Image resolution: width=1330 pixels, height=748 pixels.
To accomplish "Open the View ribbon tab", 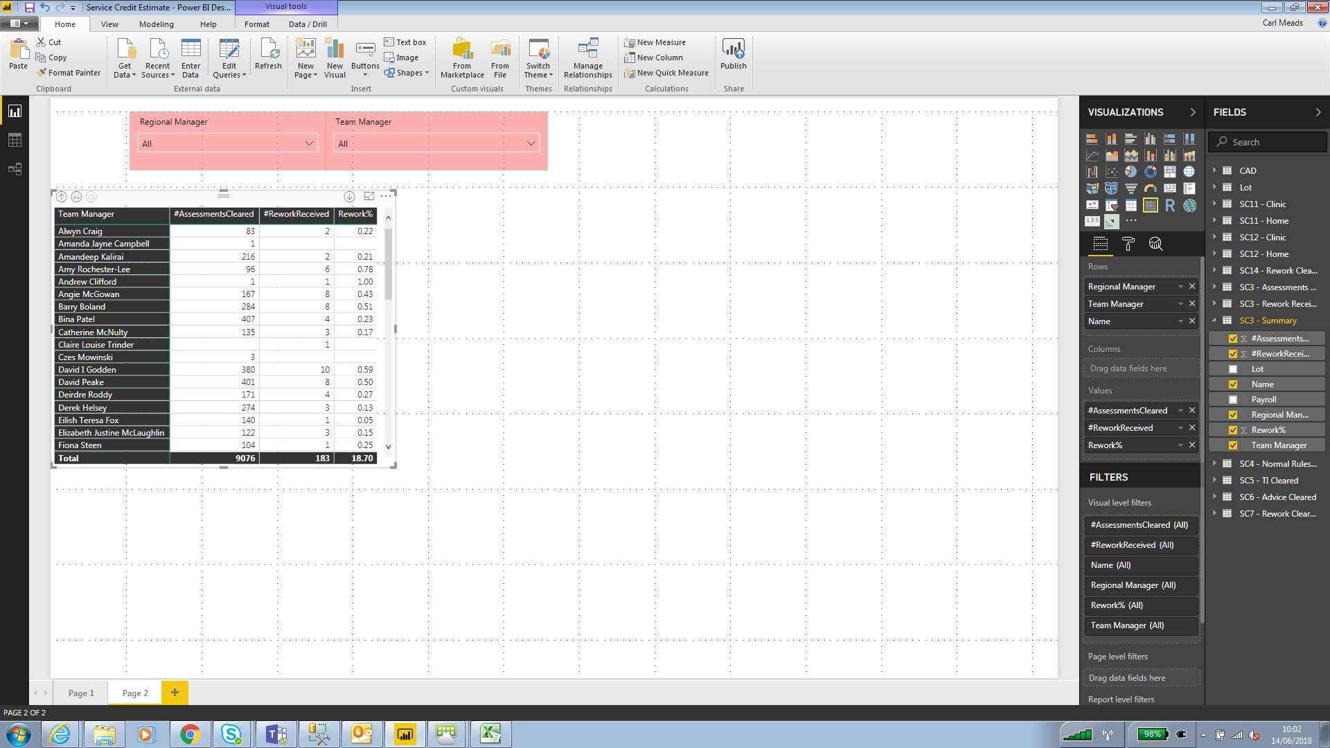I will point(109,24).
